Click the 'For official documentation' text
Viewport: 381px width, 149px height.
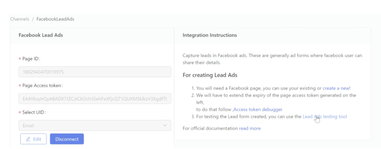point(210,128)
